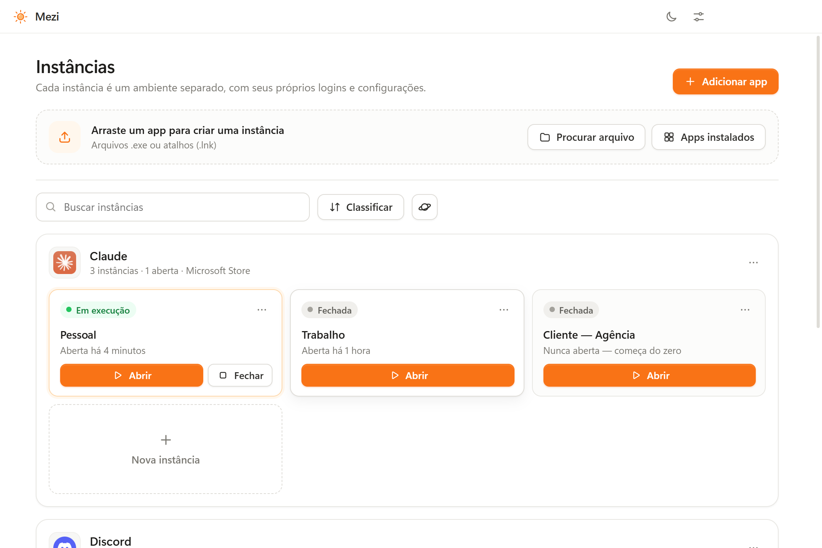822x548 pixels.
Task: Click the Claude app icon
Action: click(65, 263)
